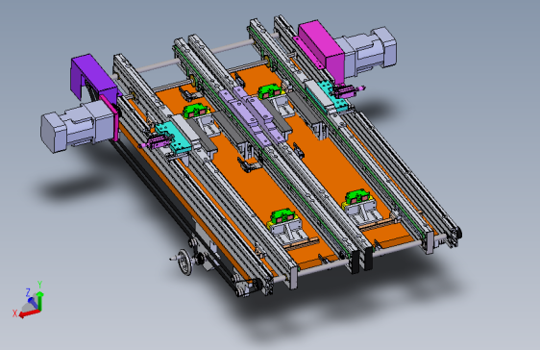The width and height of the screenshot is (540, 350).
Task: Click the handwheel under the conveyor
Action: tap(184, 262)
